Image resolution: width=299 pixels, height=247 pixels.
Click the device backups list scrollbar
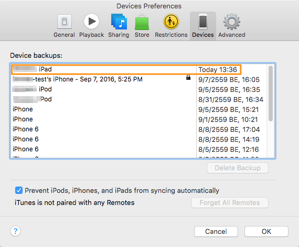[x=270, y=94]
